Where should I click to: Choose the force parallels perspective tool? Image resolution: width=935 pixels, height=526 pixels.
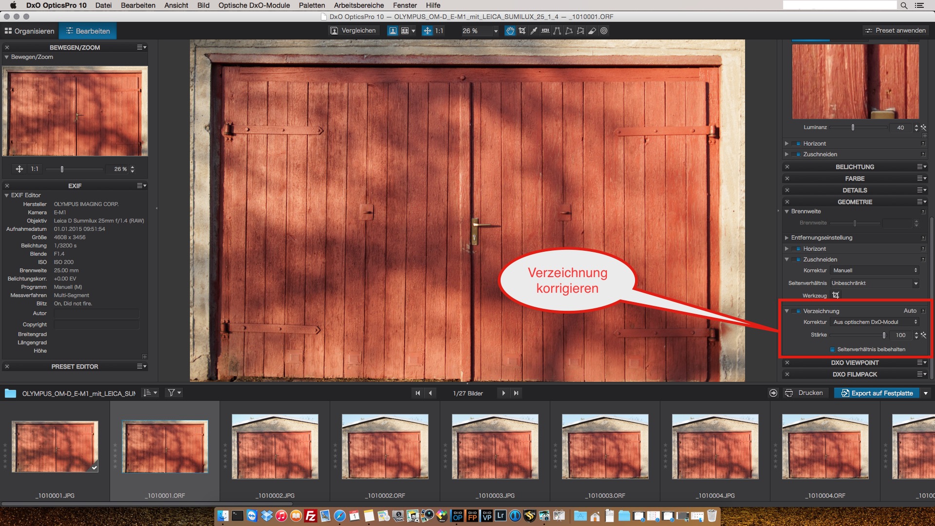pos(557,31)
